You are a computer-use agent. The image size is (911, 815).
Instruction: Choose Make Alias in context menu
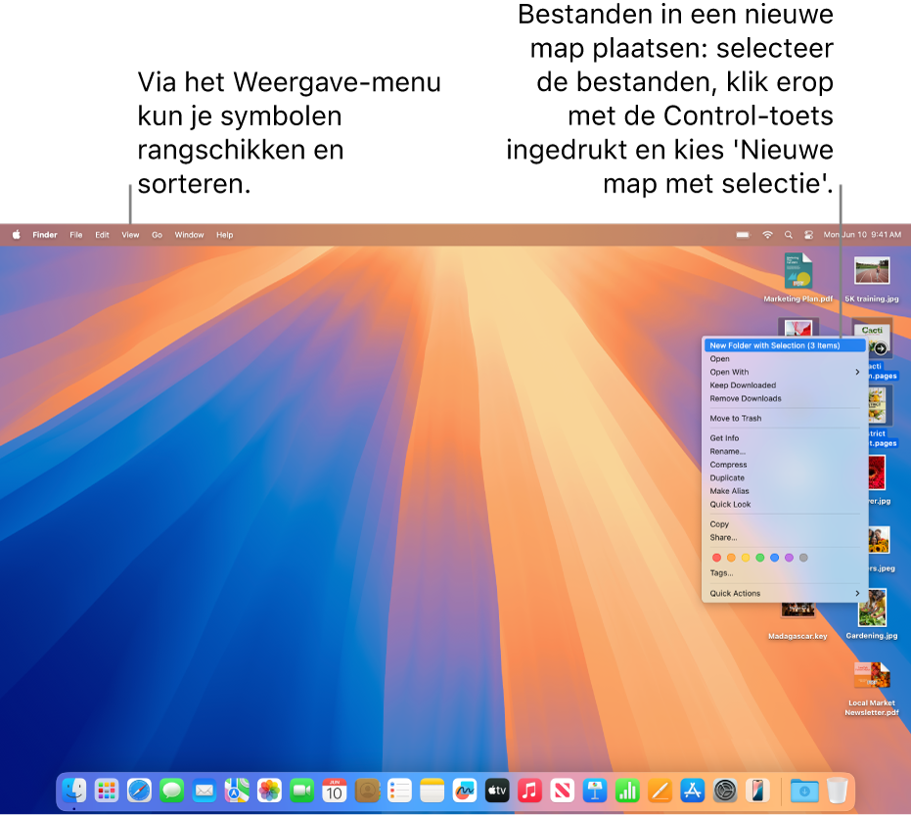click(785, 491)
